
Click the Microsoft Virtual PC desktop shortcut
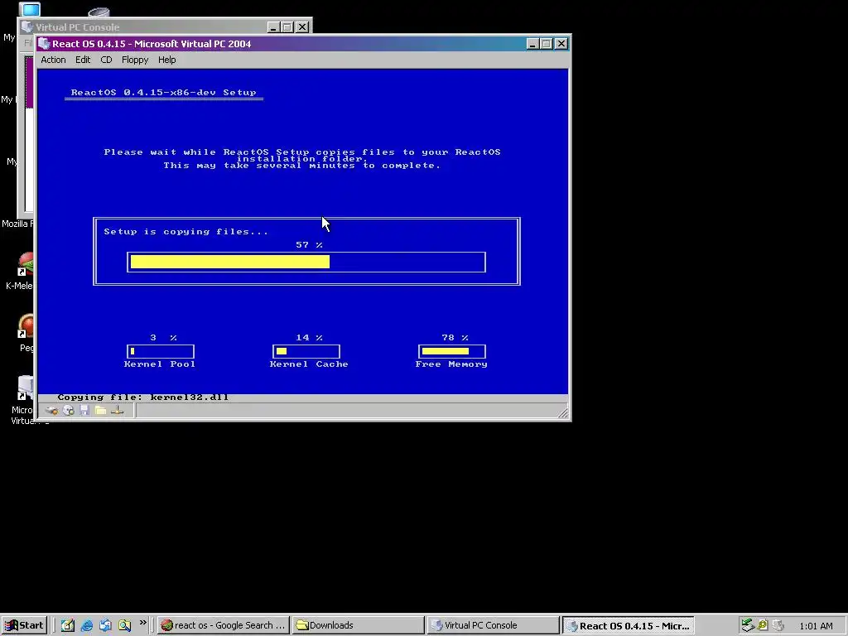(26, 388)
